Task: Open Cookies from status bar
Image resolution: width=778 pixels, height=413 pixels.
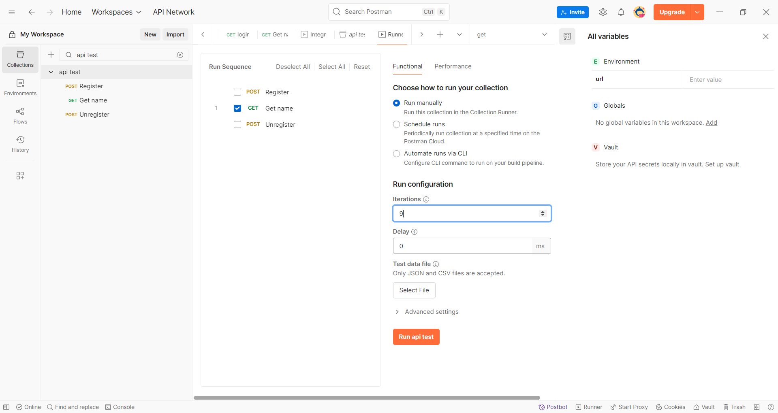Action: 671,407
